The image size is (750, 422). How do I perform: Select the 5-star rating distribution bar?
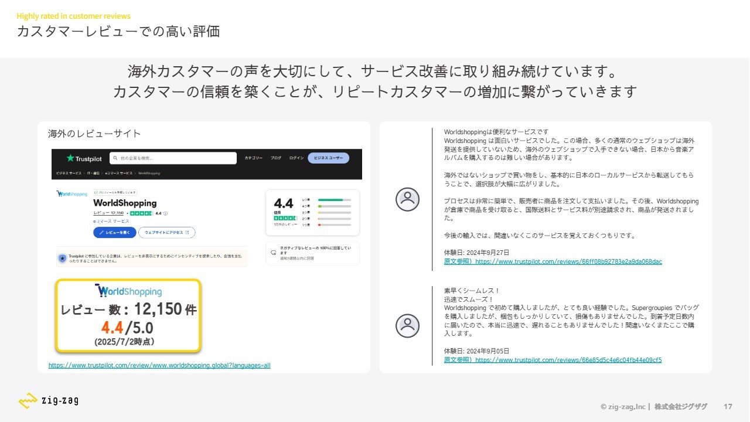coord(334,200)
